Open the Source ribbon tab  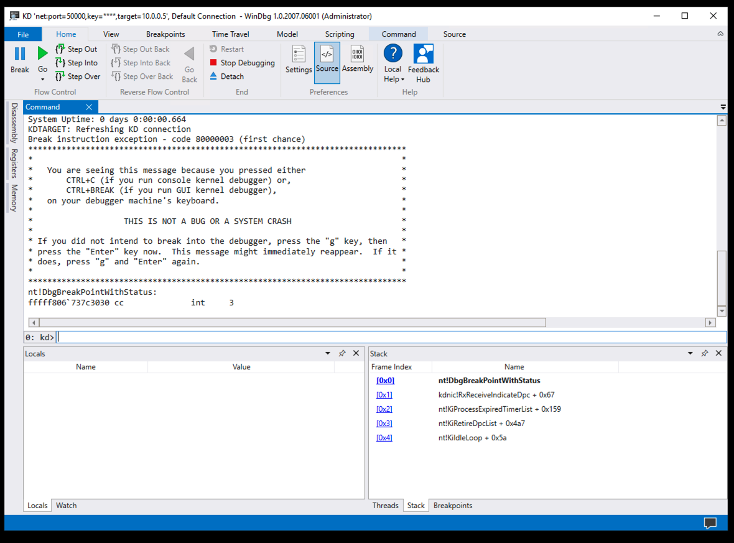click(x=455, y=34)
